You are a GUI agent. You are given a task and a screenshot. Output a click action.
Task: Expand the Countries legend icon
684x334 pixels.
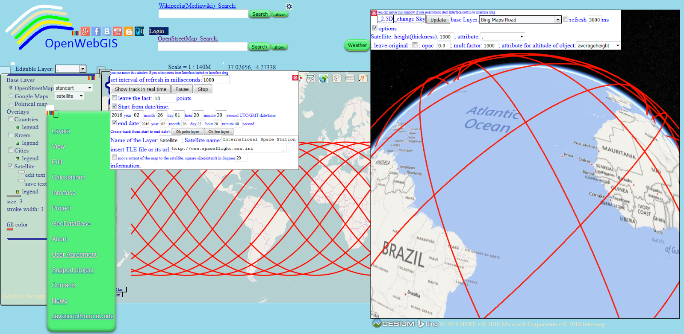click(18, 127)
